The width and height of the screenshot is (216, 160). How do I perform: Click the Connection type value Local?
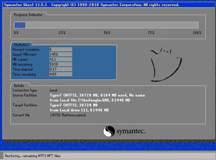[x=53, y=90]
